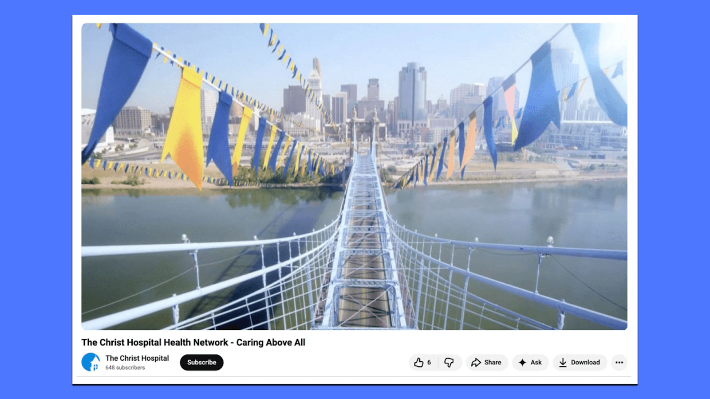Click the thumbs-up like button
Image resolution: width=710 pixels, height=399 pixels.
pyautogui.click(x=423, y=362)
